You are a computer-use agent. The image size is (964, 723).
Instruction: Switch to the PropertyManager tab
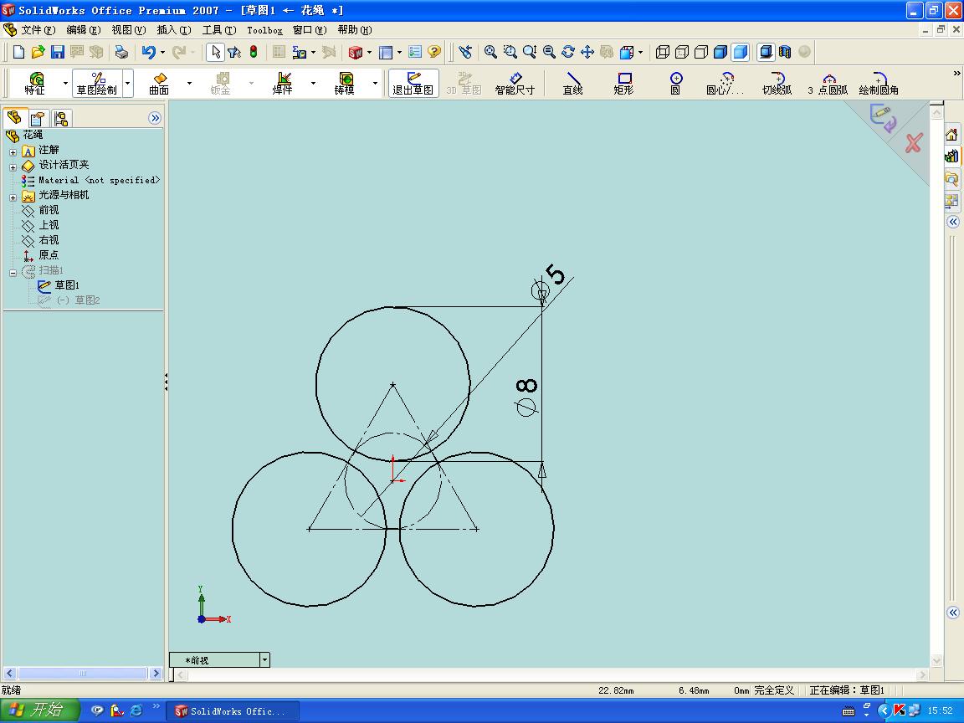38,118
